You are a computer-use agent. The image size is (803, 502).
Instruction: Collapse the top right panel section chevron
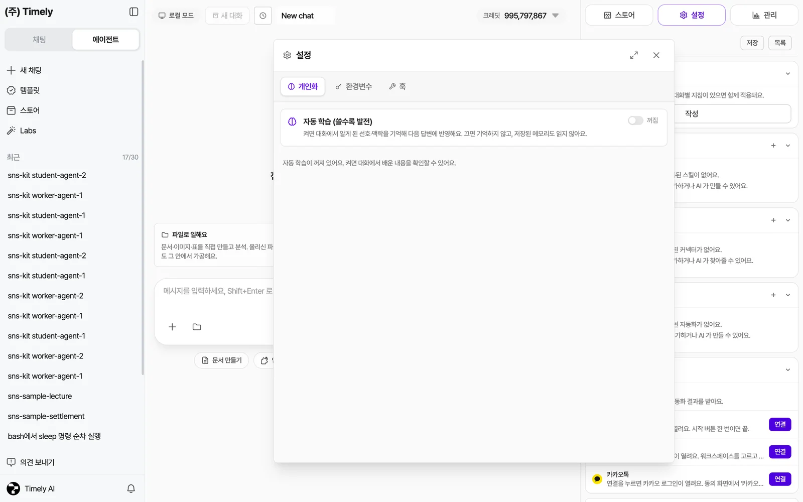(788, 74)
